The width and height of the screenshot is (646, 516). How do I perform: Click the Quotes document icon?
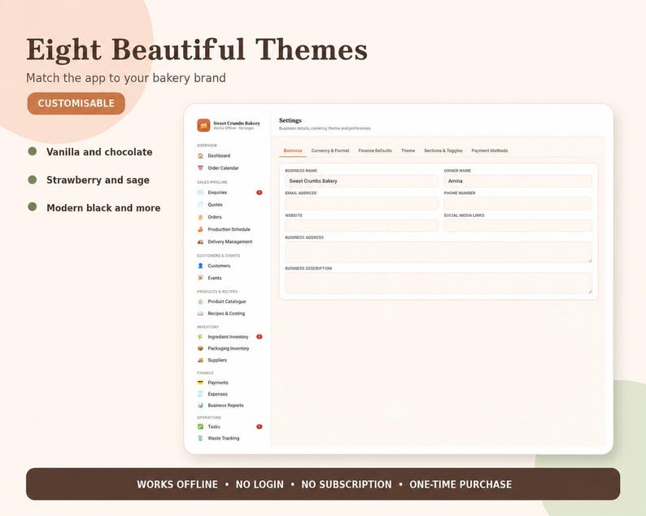200,205
